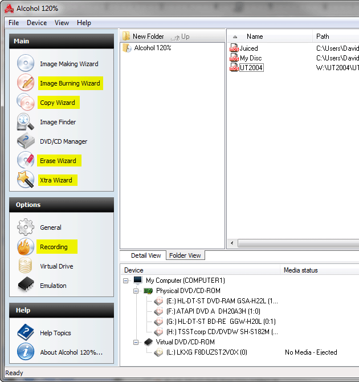Click the E: drive disc icon

pos(158,301)
